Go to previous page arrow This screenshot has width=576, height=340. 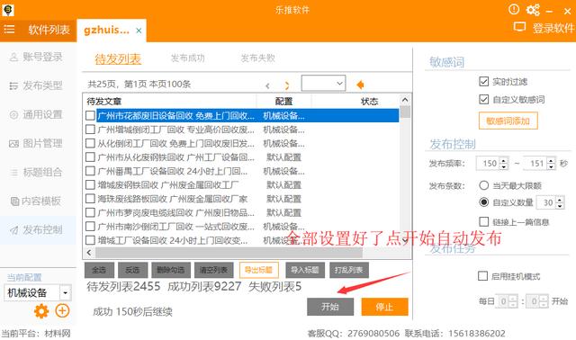267,86
